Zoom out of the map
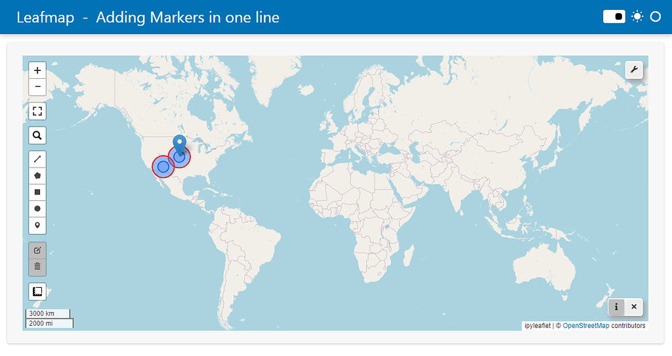Image resolution: width=672 pixels, height=356 pixels. (x=37, y=87)
